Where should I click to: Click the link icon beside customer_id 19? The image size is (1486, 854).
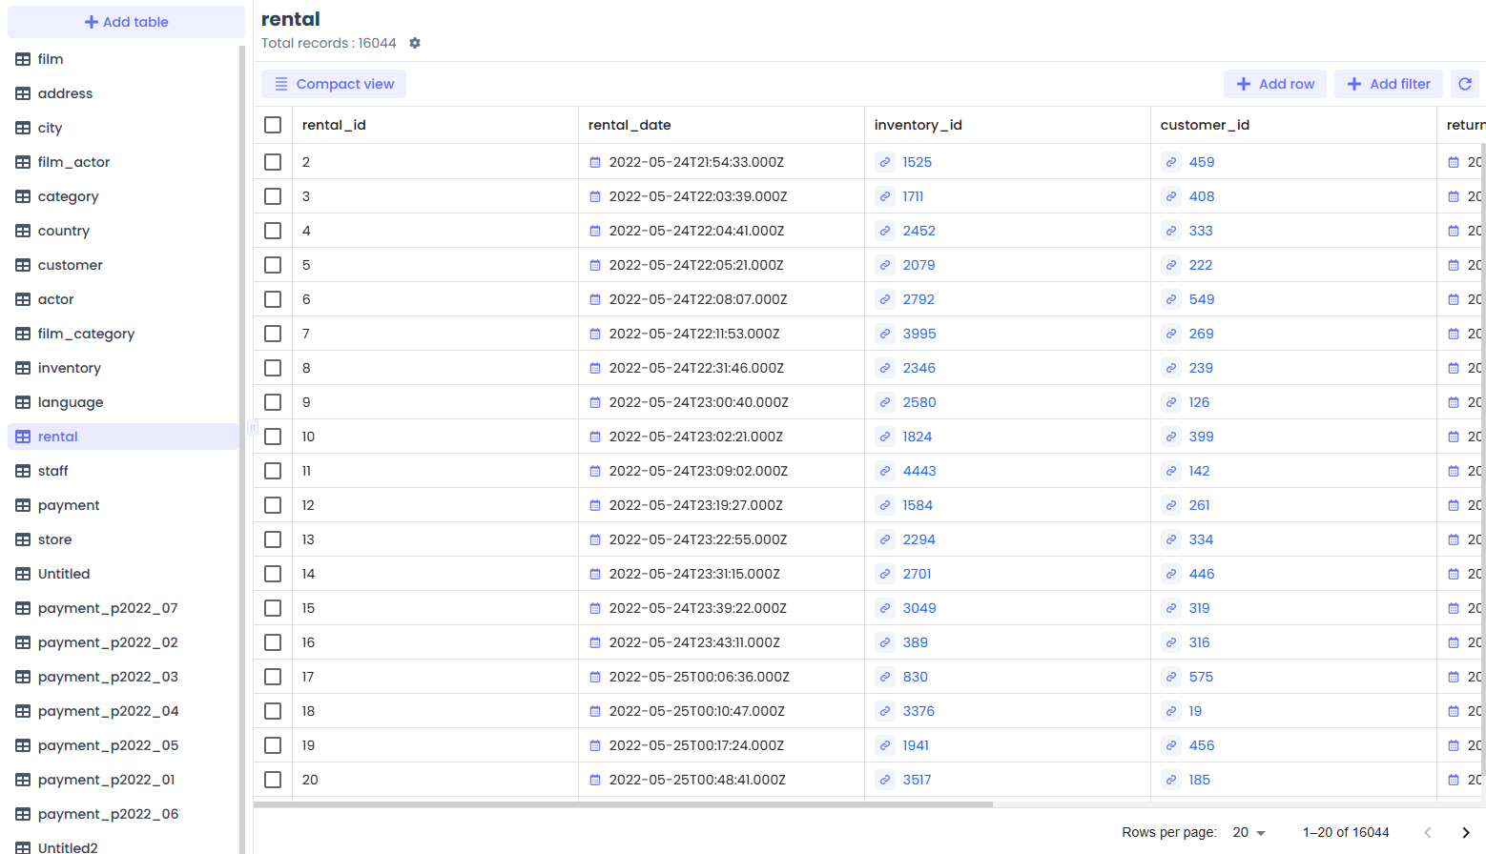point(1171,711)
